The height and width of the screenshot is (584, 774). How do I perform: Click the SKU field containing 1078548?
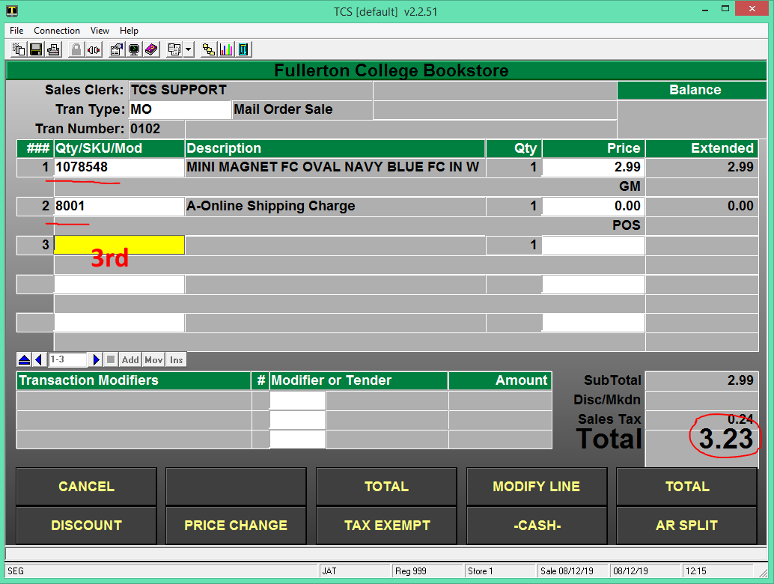click(x=119, y=168)
